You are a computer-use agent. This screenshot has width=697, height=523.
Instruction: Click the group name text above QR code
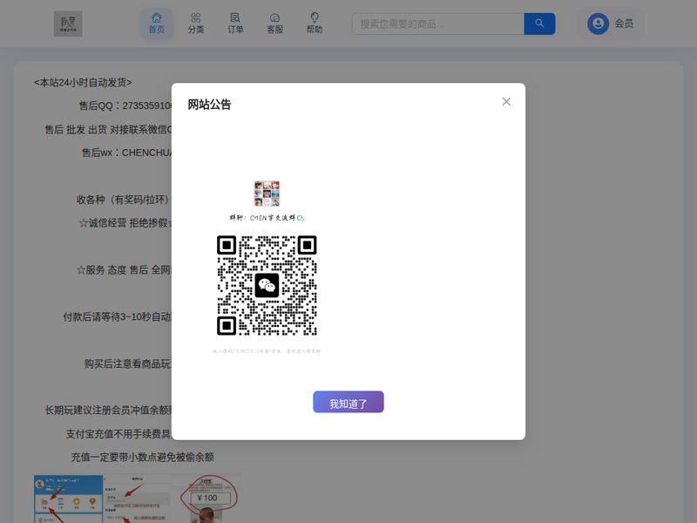[267, 218]
